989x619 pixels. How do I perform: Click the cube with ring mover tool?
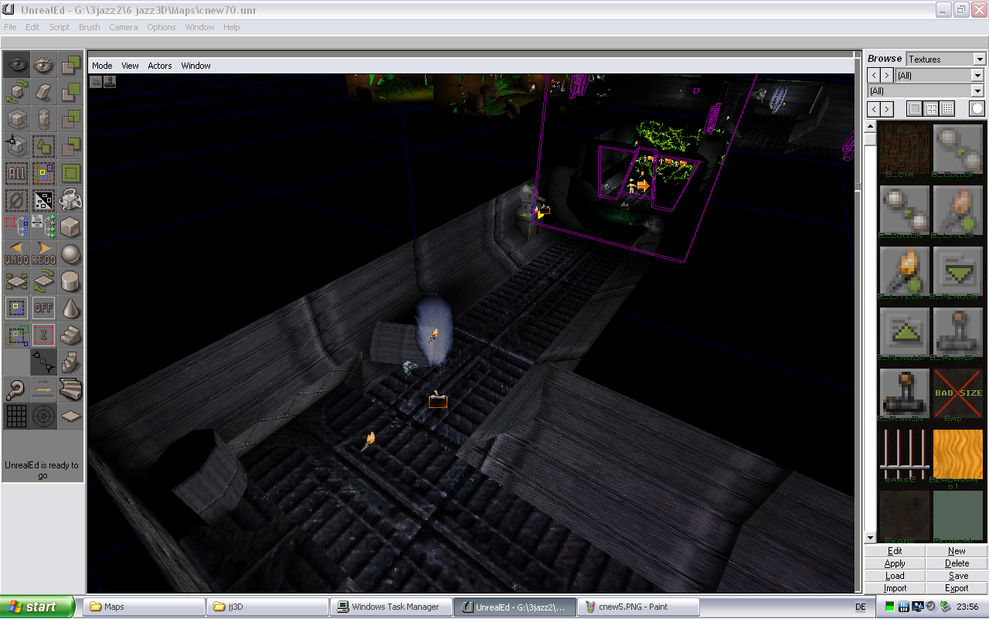pos(70,200)
